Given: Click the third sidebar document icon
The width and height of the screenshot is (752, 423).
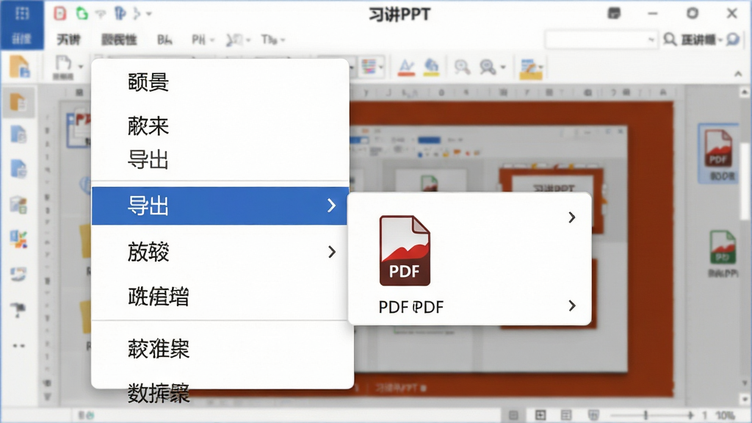Looking at the screenshot, I should click(x=18, y=169).
